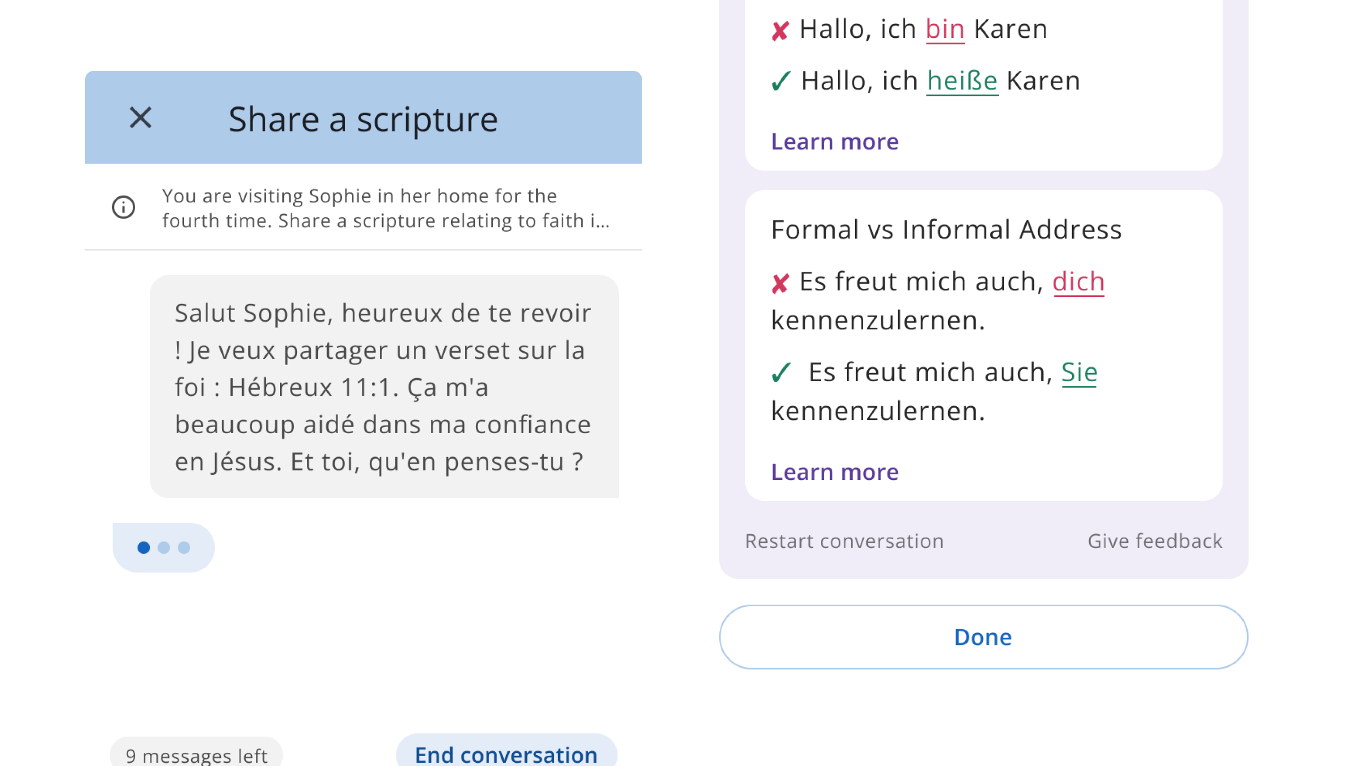Open the Give feedback link
Viewport: 1362px width, 766px height.
click(1155, 541)
